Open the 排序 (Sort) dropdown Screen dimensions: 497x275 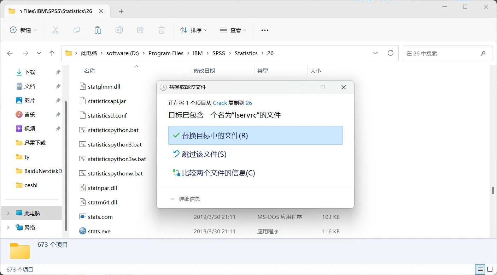193,30
